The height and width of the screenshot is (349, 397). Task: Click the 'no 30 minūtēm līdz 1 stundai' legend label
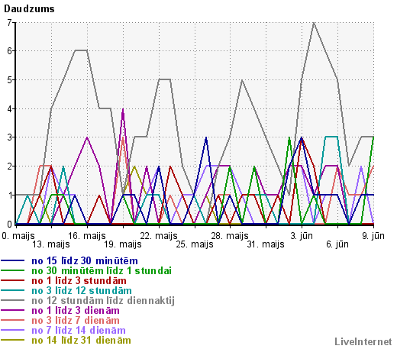102,271
